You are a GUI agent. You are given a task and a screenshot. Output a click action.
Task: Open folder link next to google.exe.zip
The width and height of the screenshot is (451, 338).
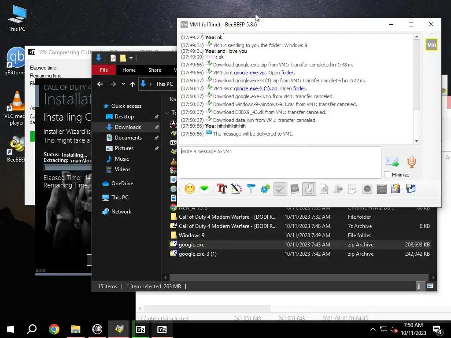point(287,73)
